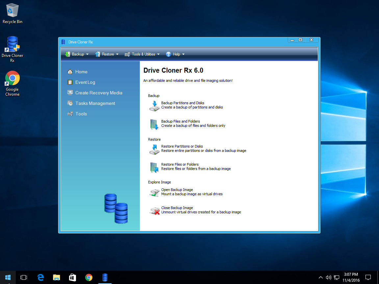The height and width of the screenshot is (284, 379).
Task: Open Tasks Management in the sidebar
Action: pyautogui.click(x=95, y=103)
